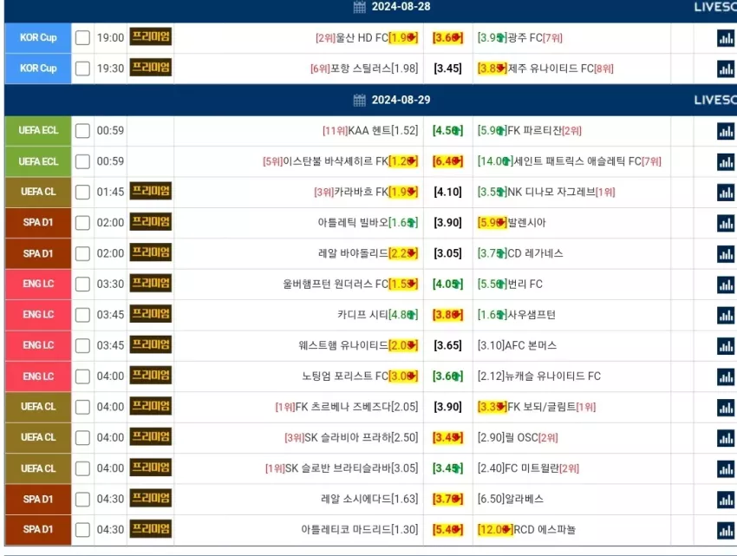The width and height of the screenshot is (737, 556).
Task: Tick the checkbox for the 01:45 UEFA CL match
Action: (x=82, y=192)
